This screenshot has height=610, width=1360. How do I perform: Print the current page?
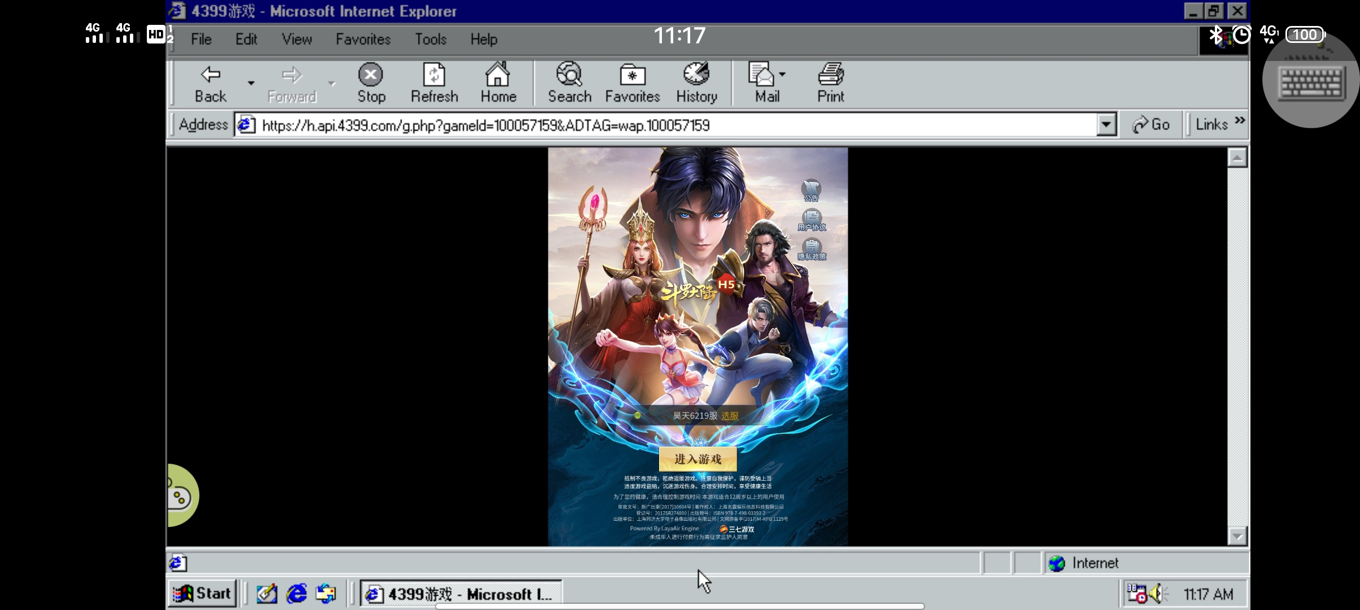[831, 84]
